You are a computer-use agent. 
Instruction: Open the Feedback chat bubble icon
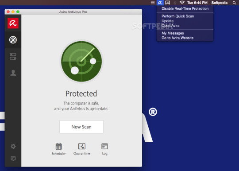[13, 159]
